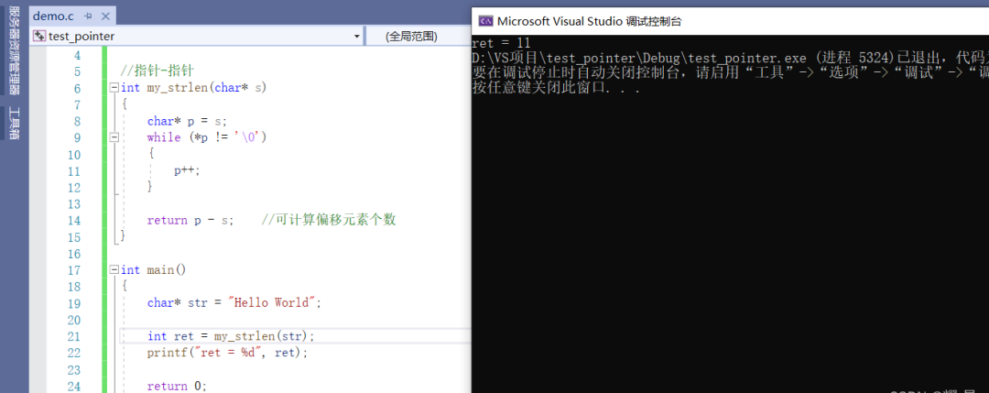Click the return 0; statement on line 24
This screenshot has width=989, height=393.
[x=178, y=386]
